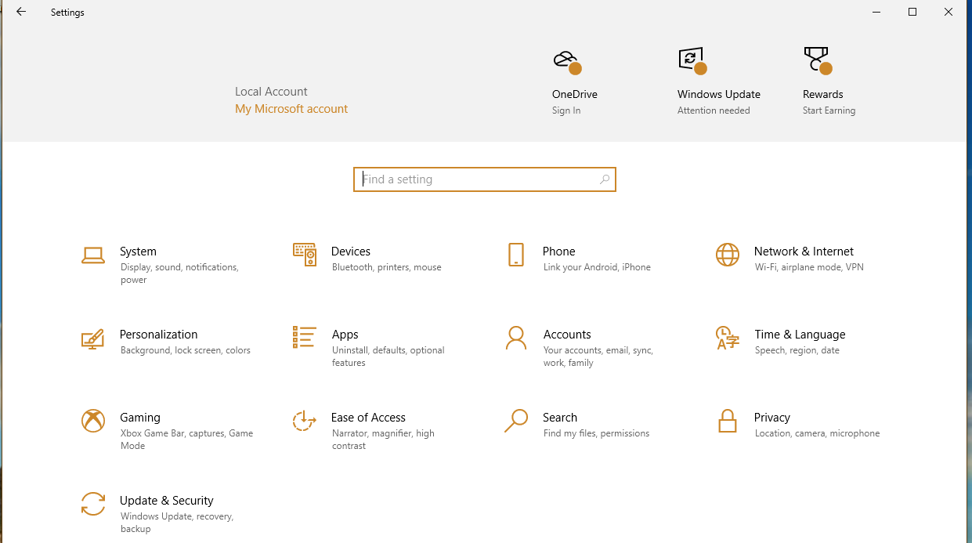The width and height of the screenshot is (972, 543).
Task: Click the Update & Security title
Action: click(x=166, y=501)
